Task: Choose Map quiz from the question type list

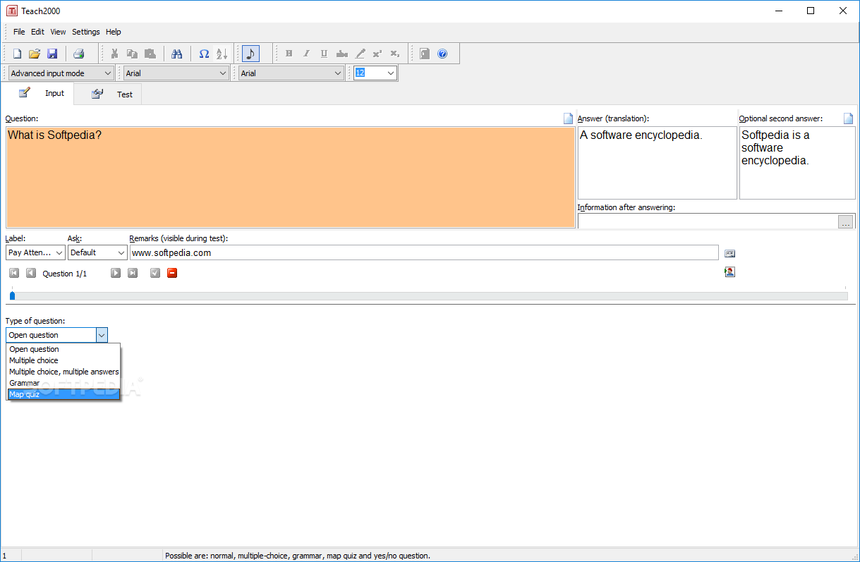Action: (x=63, y=394)
